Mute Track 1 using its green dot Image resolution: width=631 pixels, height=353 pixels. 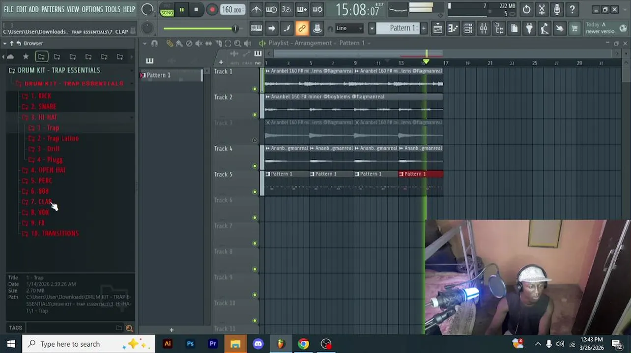coord(255,89)
